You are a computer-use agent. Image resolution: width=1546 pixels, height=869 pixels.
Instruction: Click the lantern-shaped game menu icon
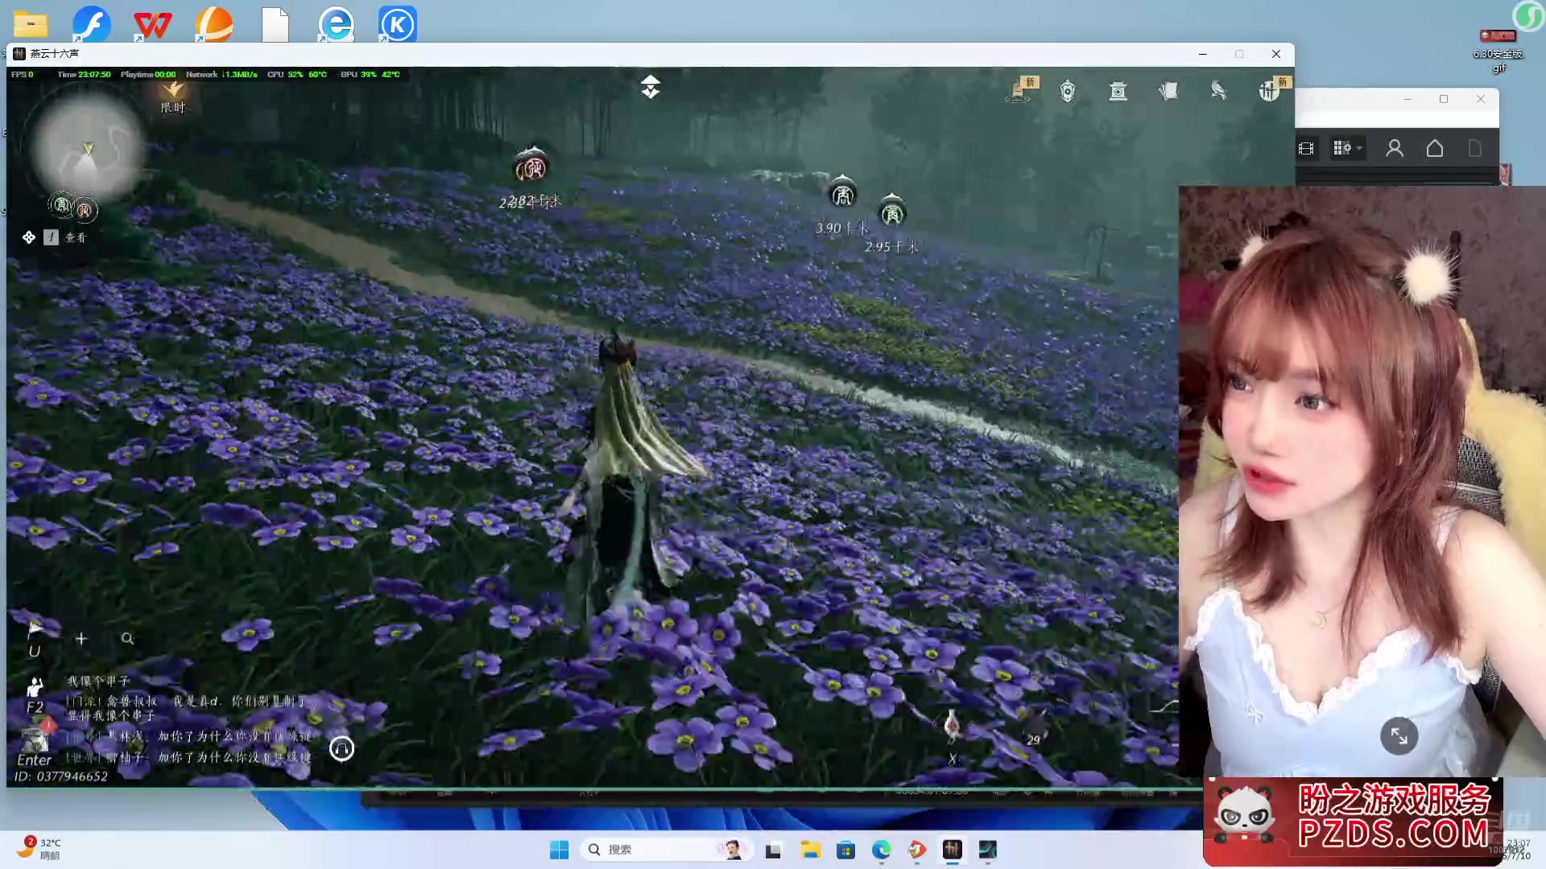tap(1068, 91)
